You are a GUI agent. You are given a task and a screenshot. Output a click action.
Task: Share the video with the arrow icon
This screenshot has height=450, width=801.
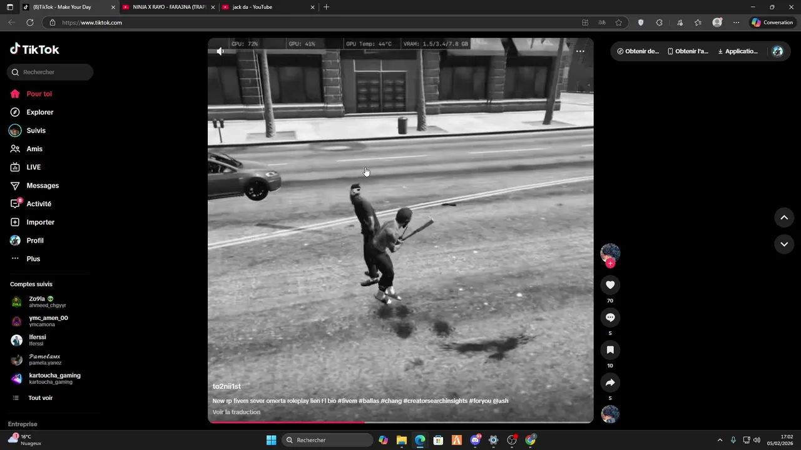(x=610, y=382)
